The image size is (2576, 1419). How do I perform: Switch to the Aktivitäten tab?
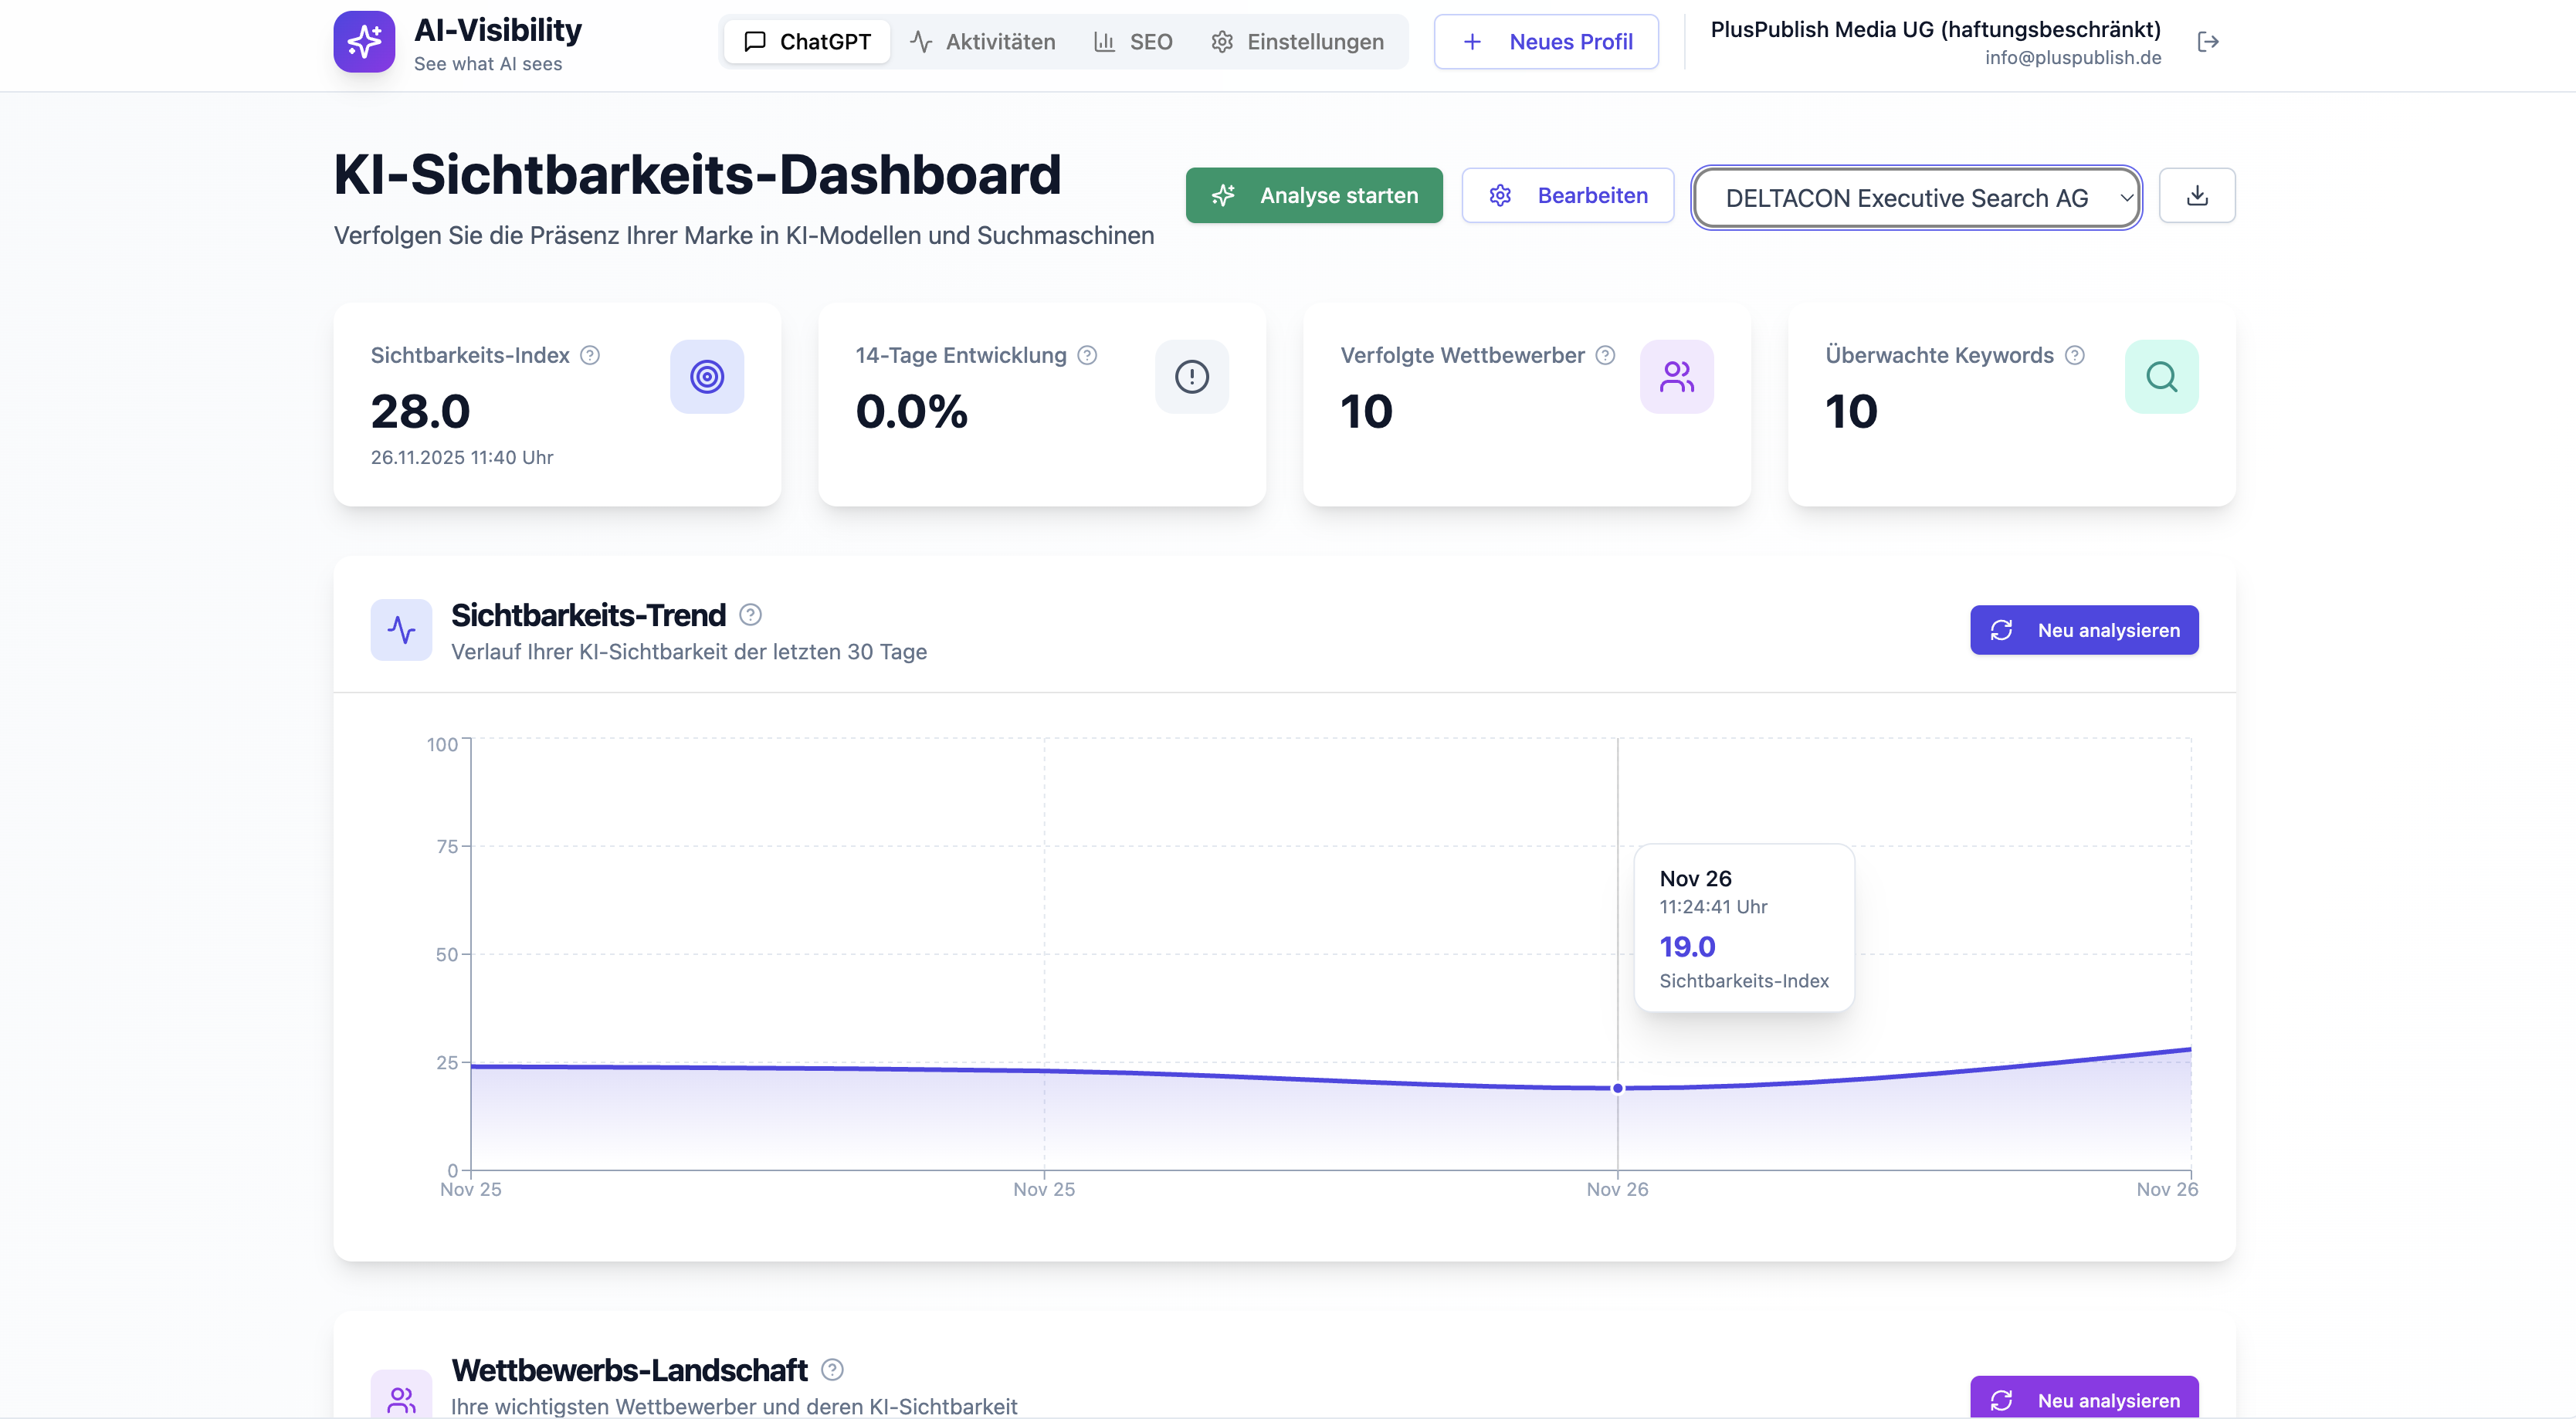point(982,42)
